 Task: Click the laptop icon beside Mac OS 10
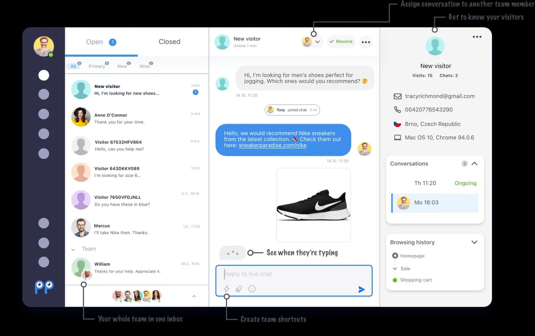tap(397, 138)
